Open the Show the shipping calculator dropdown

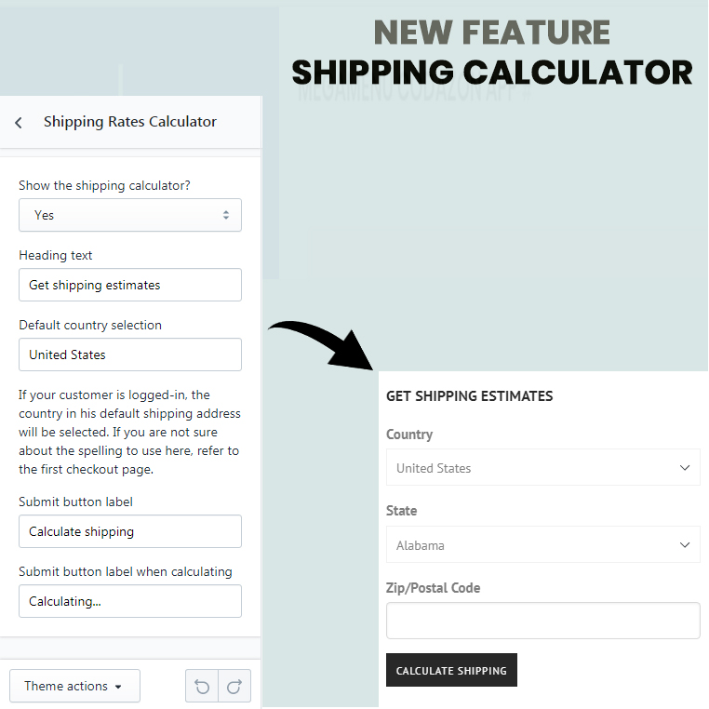point(130,215)
